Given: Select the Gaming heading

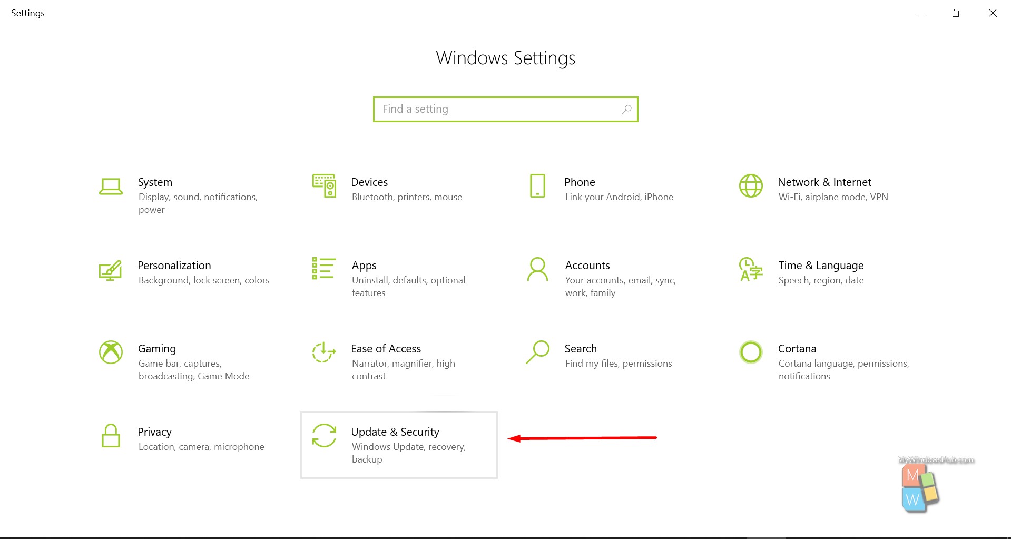Looking at the screenshot, I should [157, 349].
